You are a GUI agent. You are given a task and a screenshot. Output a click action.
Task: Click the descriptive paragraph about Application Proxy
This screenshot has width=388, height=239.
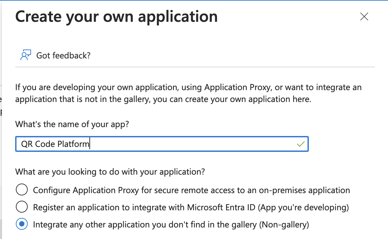click(188, 93)
